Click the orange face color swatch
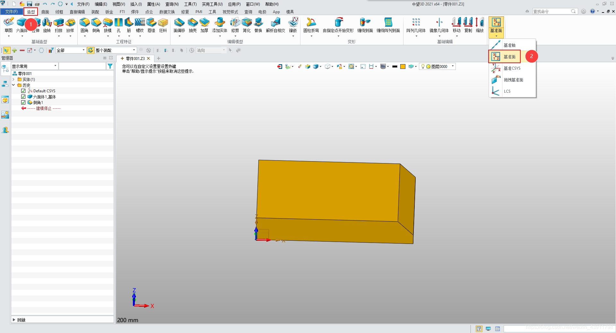This screenshot has width=616, height=333. (x=403, y=66)
